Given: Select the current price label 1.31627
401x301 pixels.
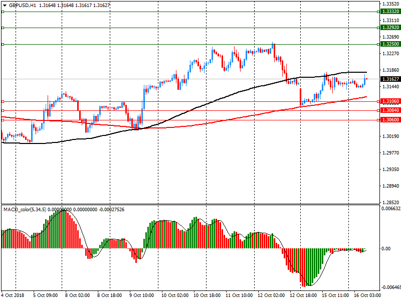Looking at the screenshot, I should pos(390,79).
